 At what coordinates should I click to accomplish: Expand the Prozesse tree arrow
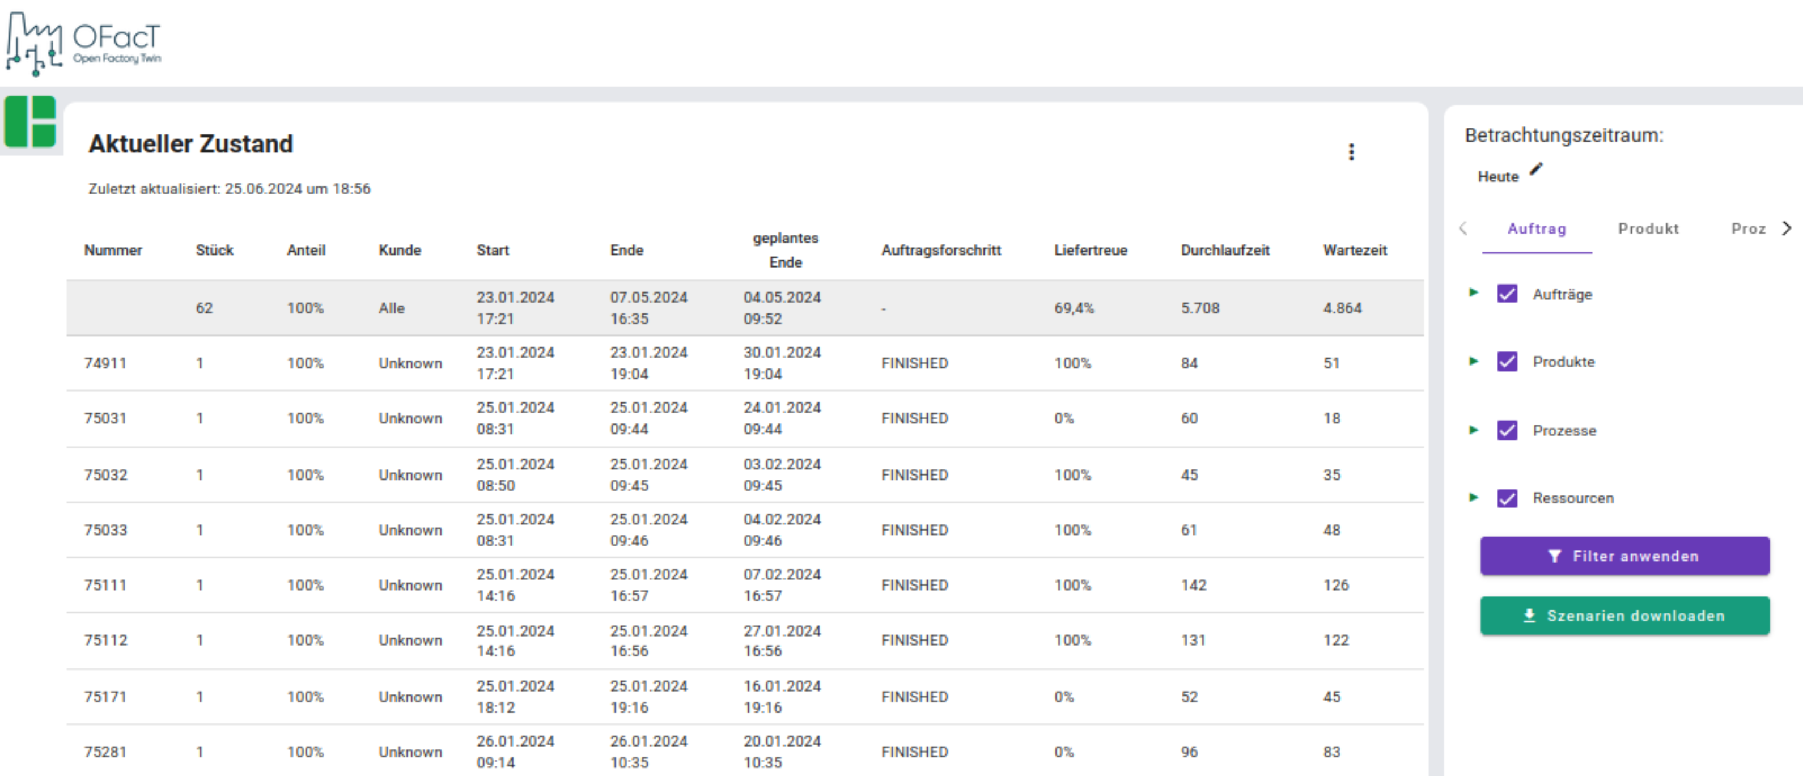(x=1473, y=430)
